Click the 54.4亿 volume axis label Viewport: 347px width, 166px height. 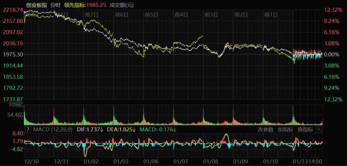point(15,115)
